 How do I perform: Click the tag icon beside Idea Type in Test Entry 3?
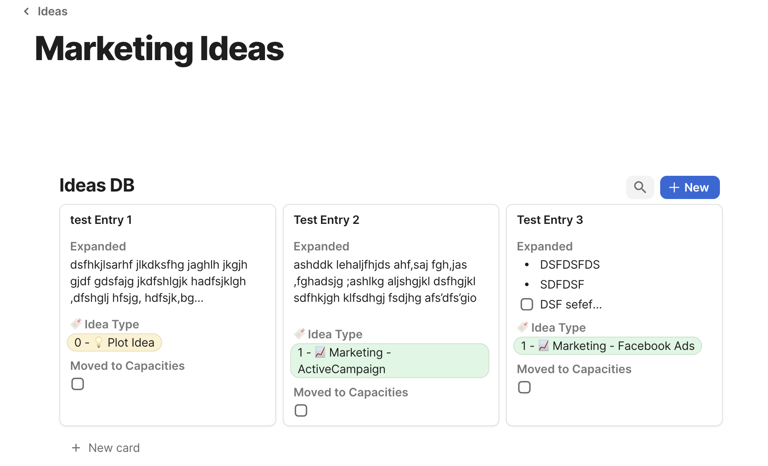point(523,327)
